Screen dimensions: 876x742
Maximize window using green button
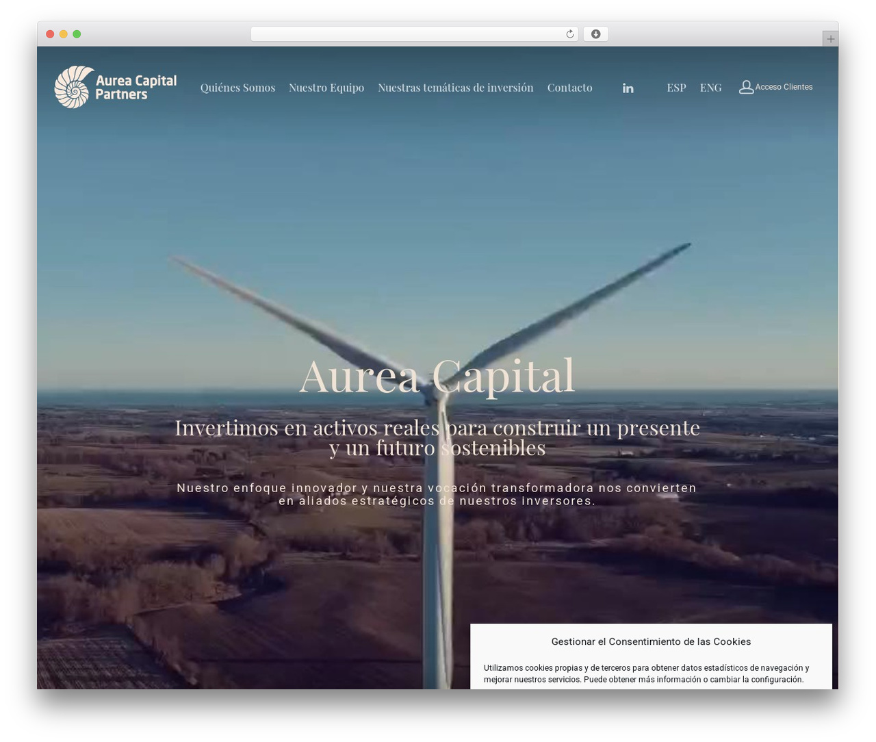(77, 34)
